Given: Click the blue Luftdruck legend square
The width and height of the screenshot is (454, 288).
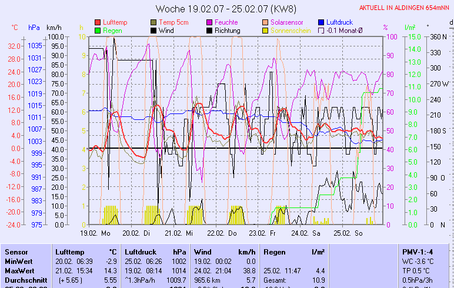Looking at the screenshot, I should (x=321, y=22).
